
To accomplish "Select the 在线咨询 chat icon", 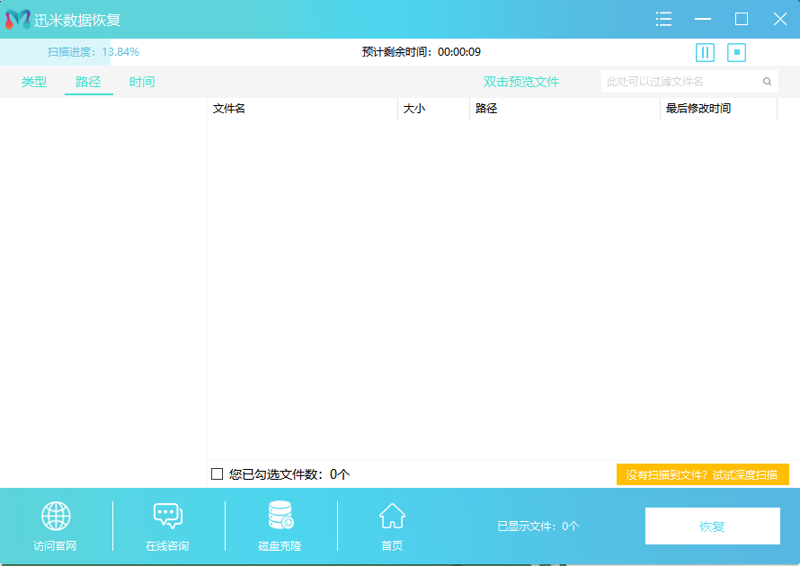I will [x=168, y=515].
